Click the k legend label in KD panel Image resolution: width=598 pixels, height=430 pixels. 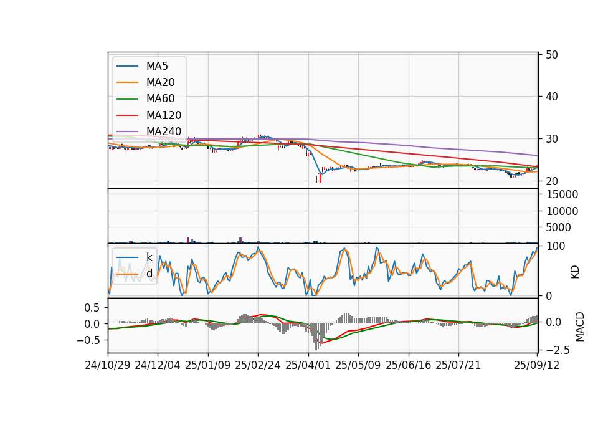tap(149, 257)
